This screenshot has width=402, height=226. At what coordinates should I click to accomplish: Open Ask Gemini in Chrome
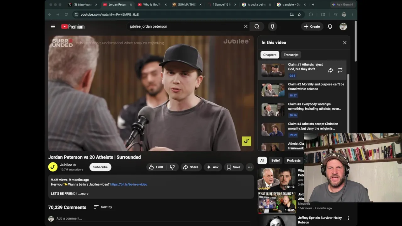pyautogui.click(x=342, y=5)
